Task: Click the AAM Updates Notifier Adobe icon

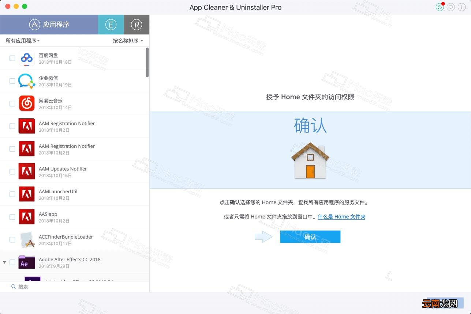Action: click(27, 172)
